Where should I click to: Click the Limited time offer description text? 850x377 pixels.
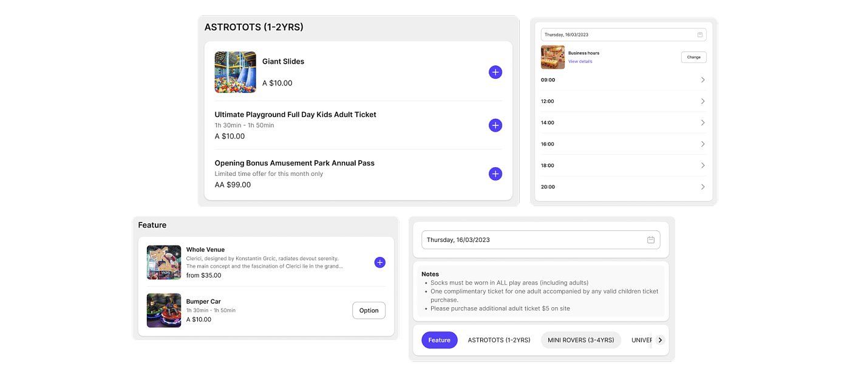[x=269, y=174]
